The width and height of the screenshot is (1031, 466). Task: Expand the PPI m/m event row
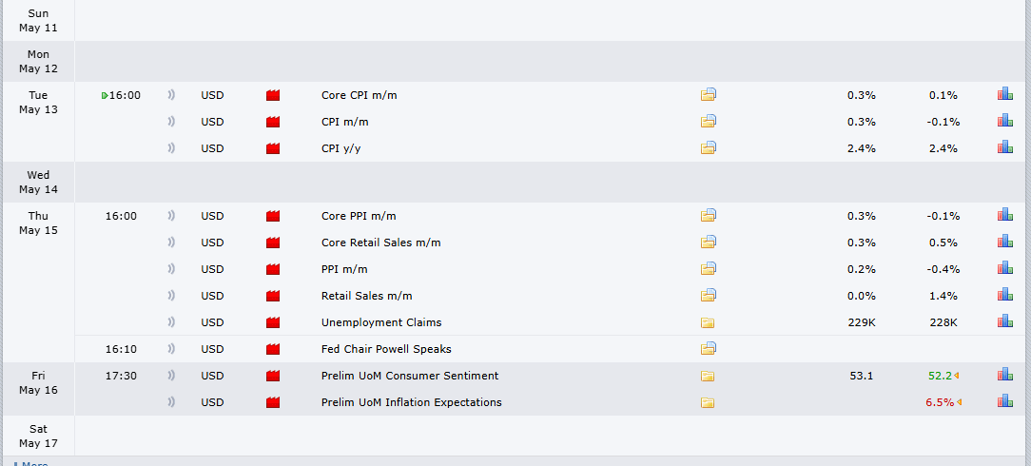click(x=344, y=269)
